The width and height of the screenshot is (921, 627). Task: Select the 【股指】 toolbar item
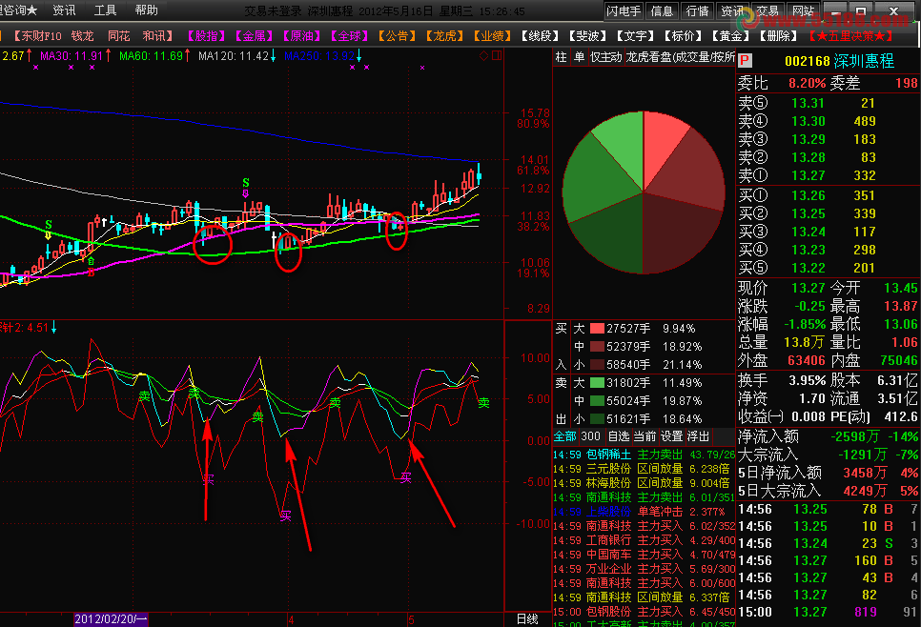(206, 36)
